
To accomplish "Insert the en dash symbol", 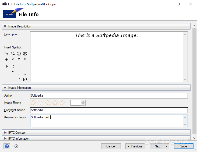I will coord(6,79).
